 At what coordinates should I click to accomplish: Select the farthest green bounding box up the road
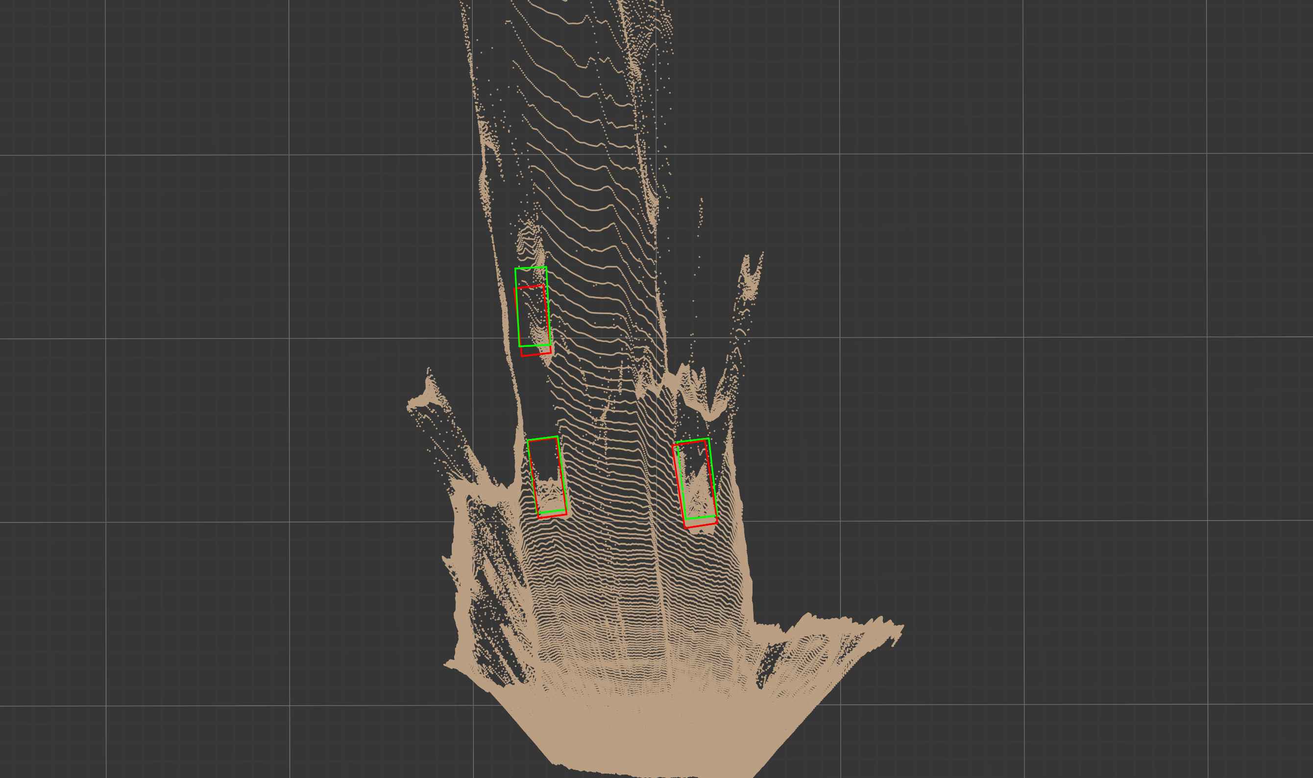tap(533, 307)
